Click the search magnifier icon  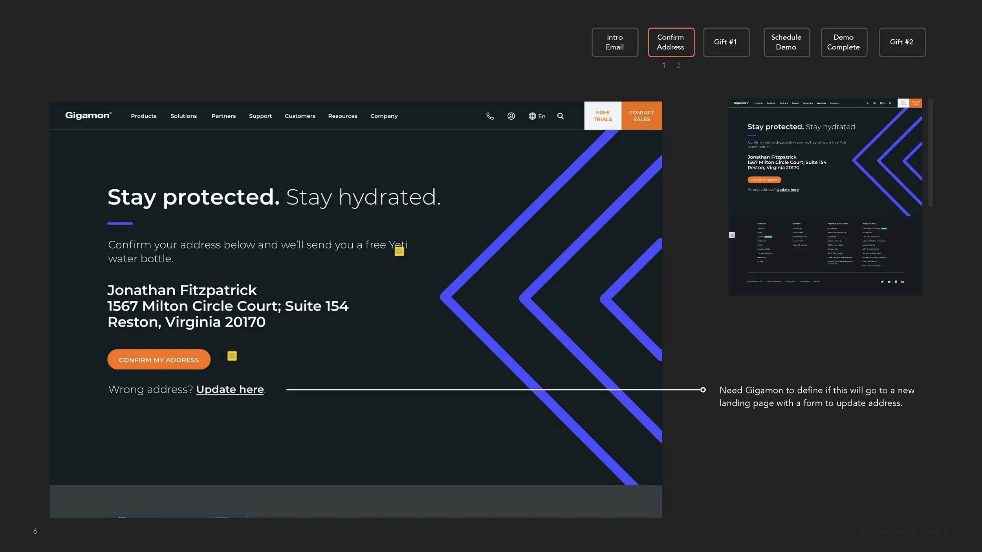[561, 116]
